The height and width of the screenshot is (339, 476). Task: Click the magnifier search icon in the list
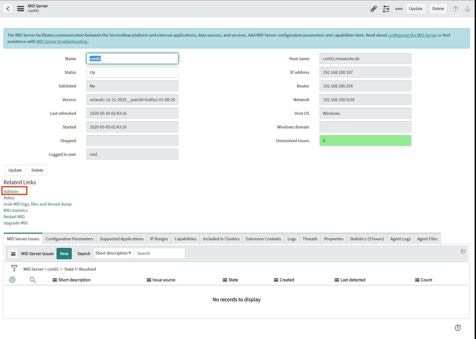(x=33, y=280)
